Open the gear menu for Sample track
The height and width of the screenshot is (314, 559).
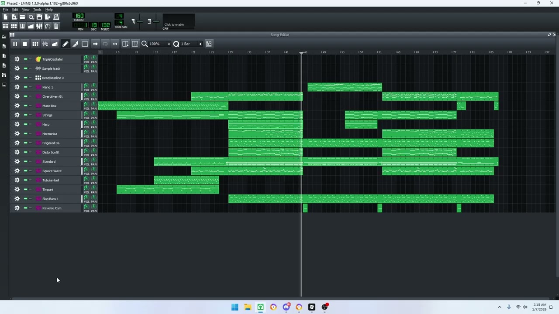17,68
